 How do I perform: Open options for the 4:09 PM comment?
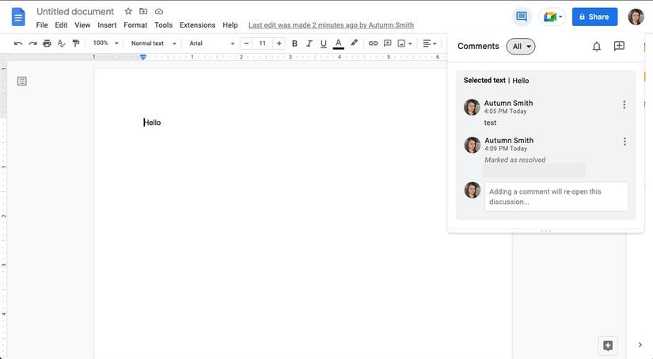[x=625, y=142]
